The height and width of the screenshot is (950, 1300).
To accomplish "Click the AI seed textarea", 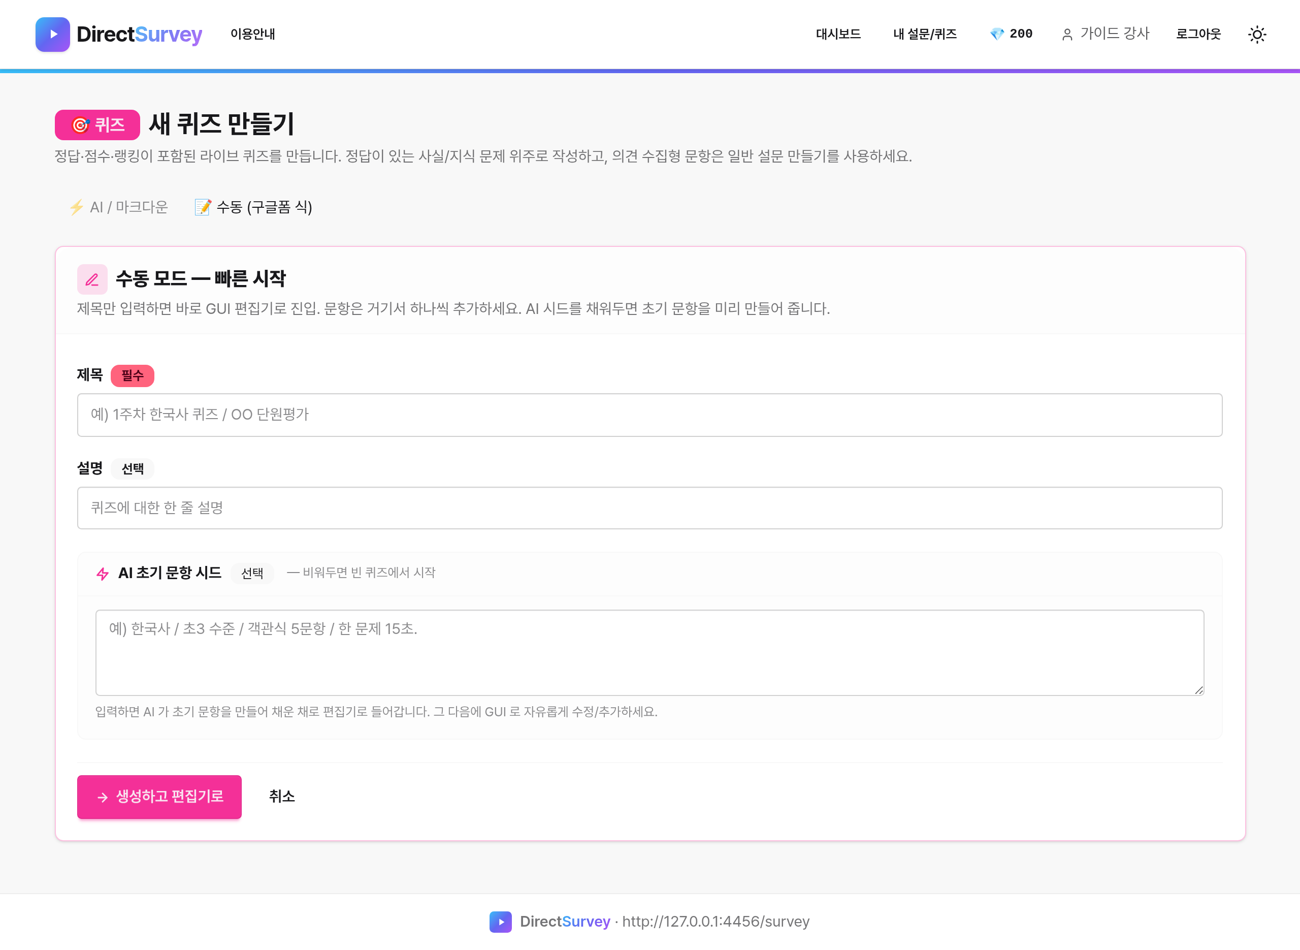I will click(x=649, y=653).
